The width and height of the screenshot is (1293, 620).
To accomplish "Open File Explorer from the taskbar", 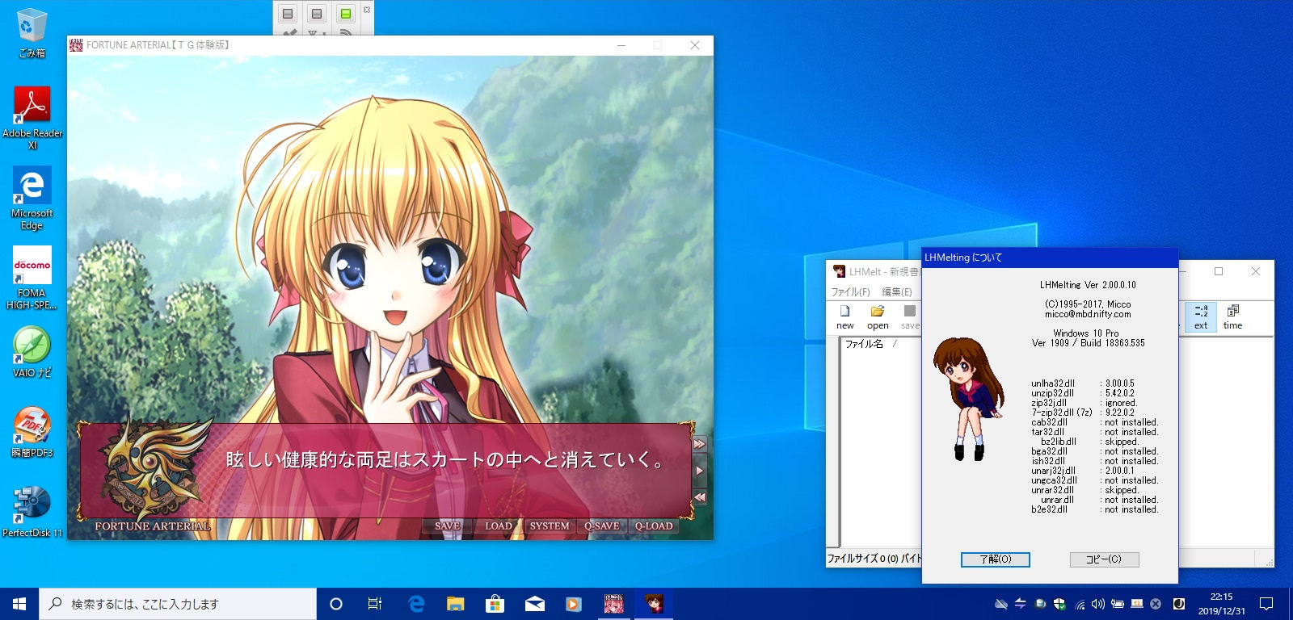I will [456, 604].
